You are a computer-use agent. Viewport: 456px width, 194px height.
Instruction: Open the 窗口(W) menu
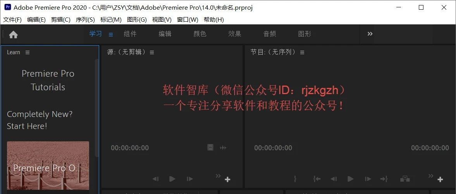(x=188, y=19)
